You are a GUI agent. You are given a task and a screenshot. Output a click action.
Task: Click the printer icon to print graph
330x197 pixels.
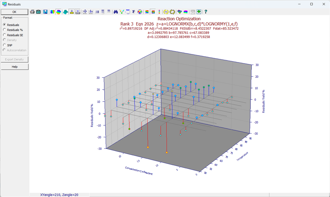(x=32, y=12)
